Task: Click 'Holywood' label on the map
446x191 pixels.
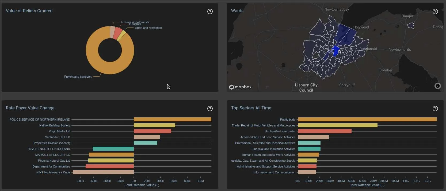Action: [361, 27]
